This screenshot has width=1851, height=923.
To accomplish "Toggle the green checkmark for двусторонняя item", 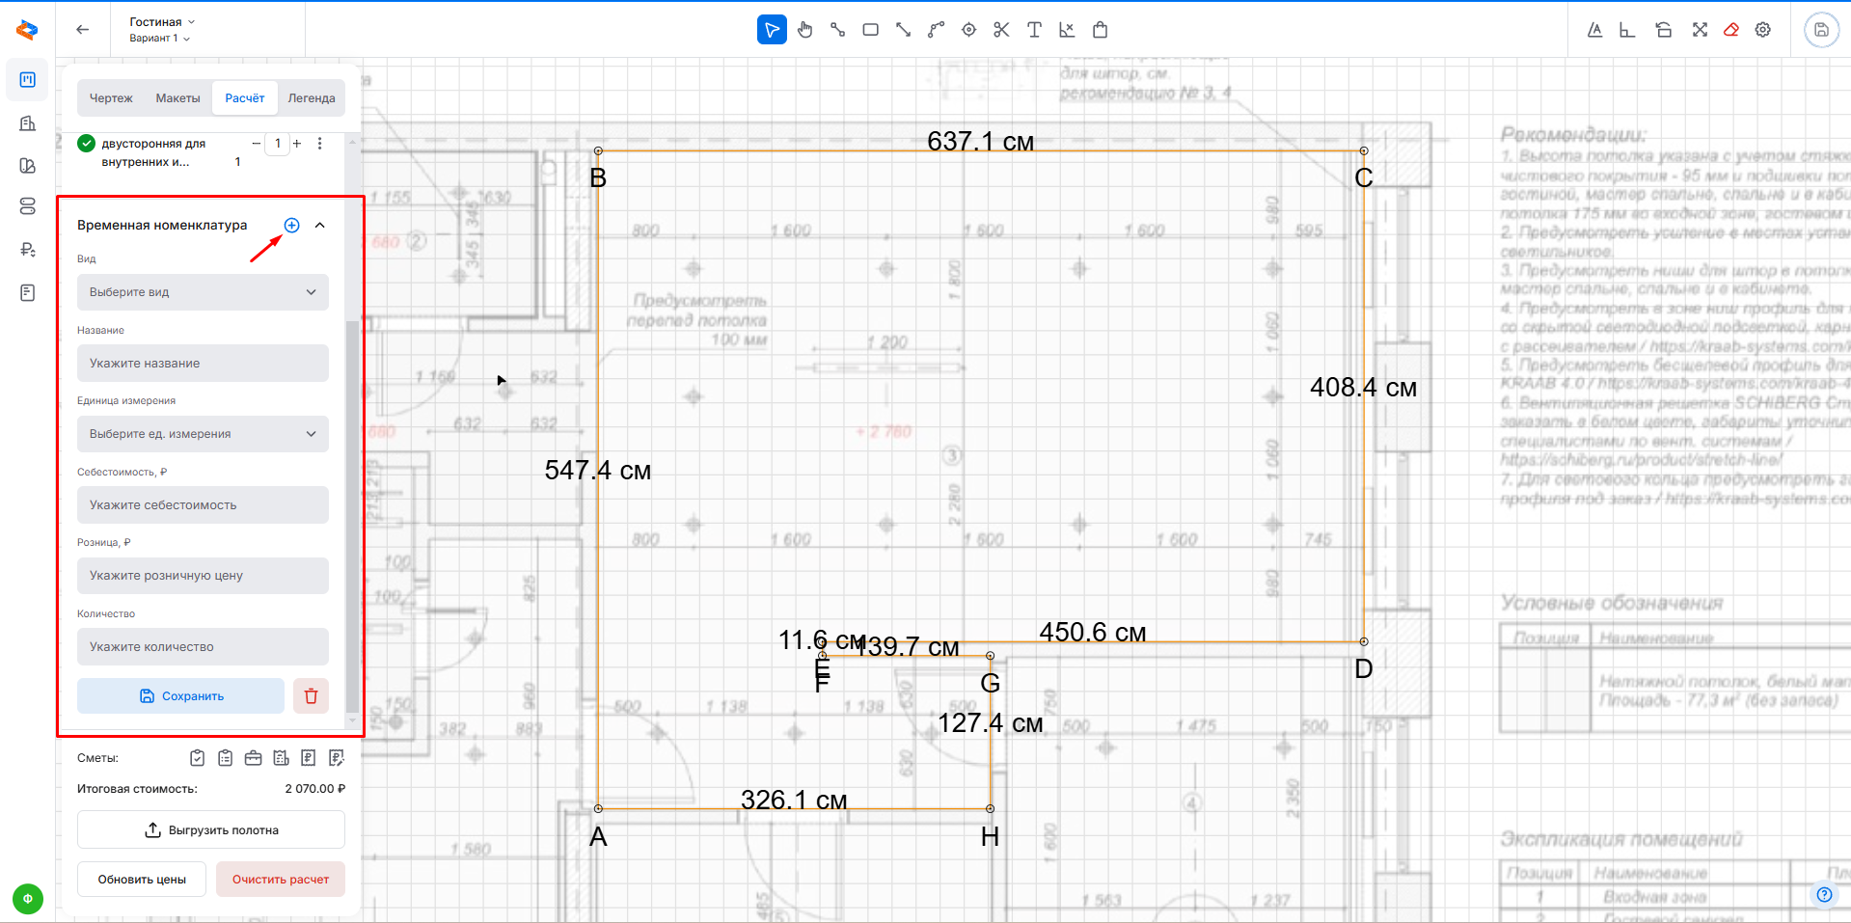I will [87, 144].
